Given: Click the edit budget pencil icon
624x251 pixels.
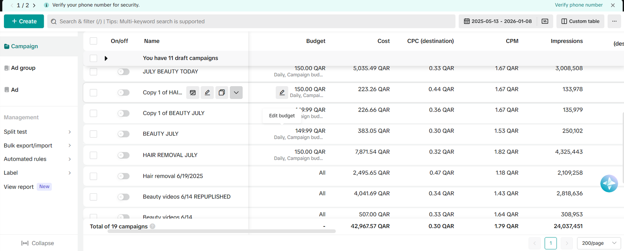Looking at the screenshot, I should coord(282,92).
